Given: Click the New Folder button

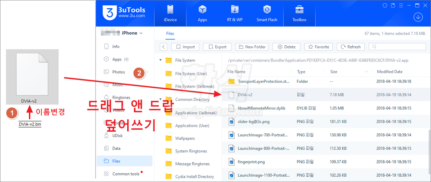Looking at the screenshot, I should point(252,47).
